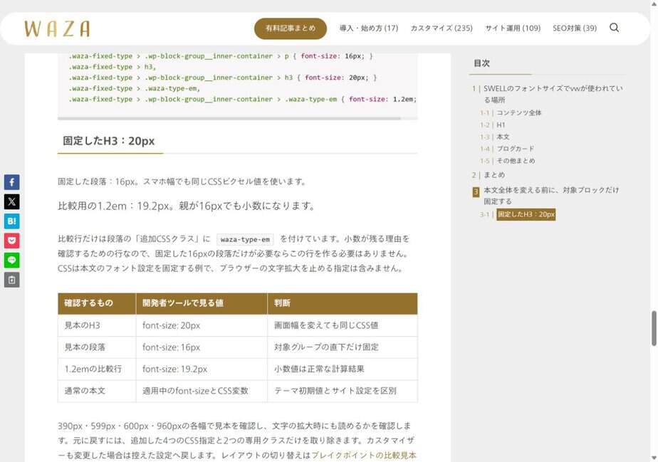Click table cell 適用中のfont-sizeとCSS変数
Image resolution: width=658 pixels, height=462 pixels.
click(202, 391)
